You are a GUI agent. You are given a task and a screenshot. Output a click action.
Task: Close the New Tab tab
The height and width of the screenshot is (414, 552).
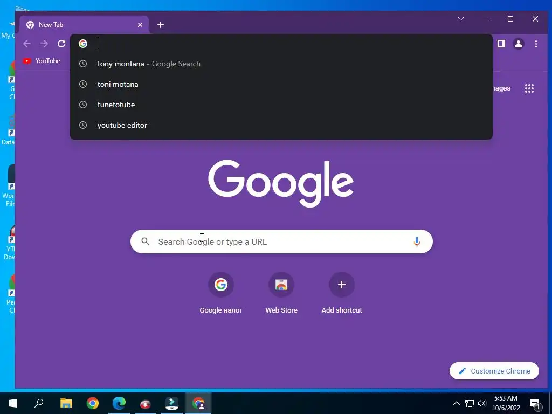point(140,25)
